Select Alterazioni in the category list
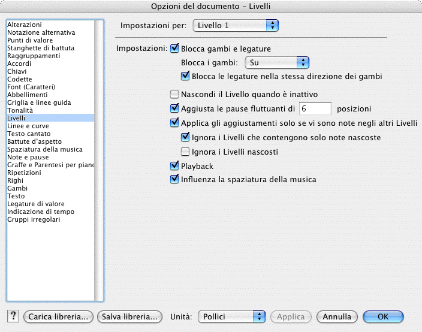422x332 pixels. point(25,25)
